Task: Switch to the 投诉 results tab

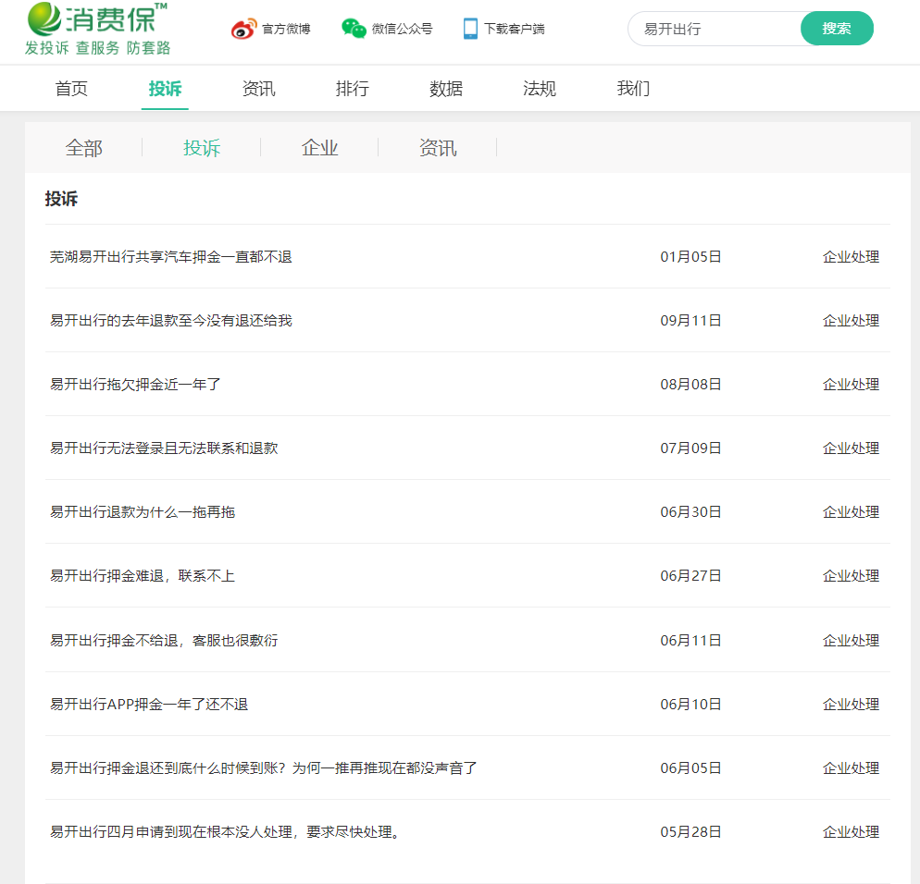Action: pyautogui.click(x=202, y=148)
